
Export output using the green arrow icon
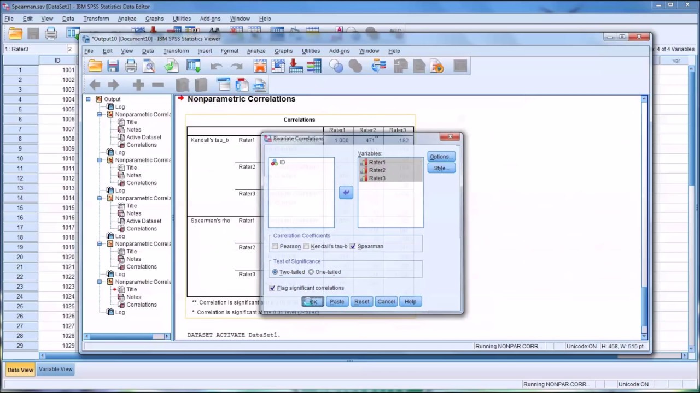(x=171, y=66)
